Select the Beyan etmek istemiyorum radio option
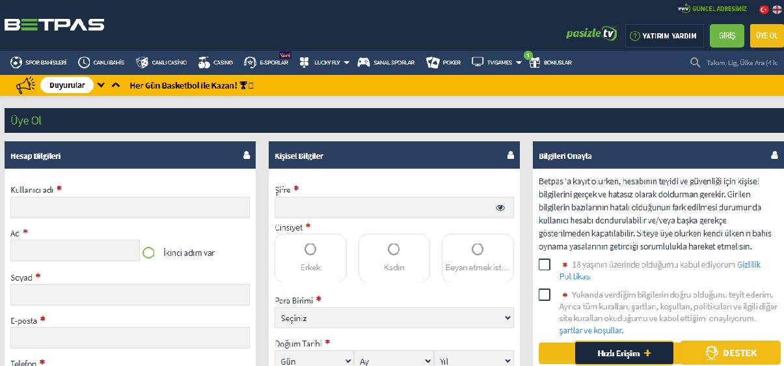 [478, 249]
